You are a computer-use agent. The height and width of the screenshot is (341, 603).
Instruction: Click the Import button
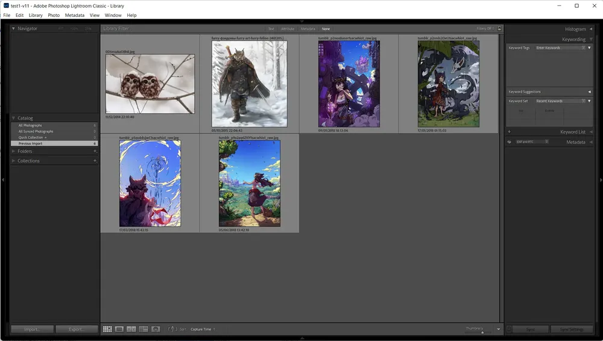[x=33, y=329]
